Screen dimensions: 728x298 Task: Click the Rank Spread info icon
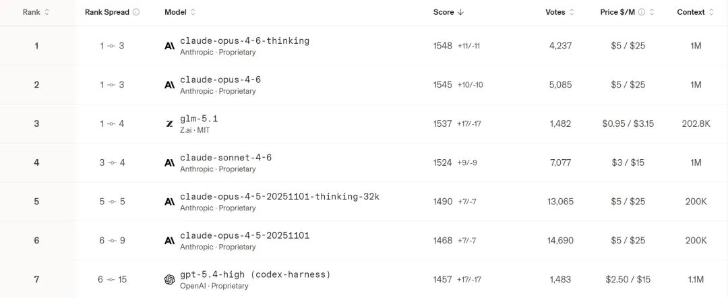click(136, 12)
